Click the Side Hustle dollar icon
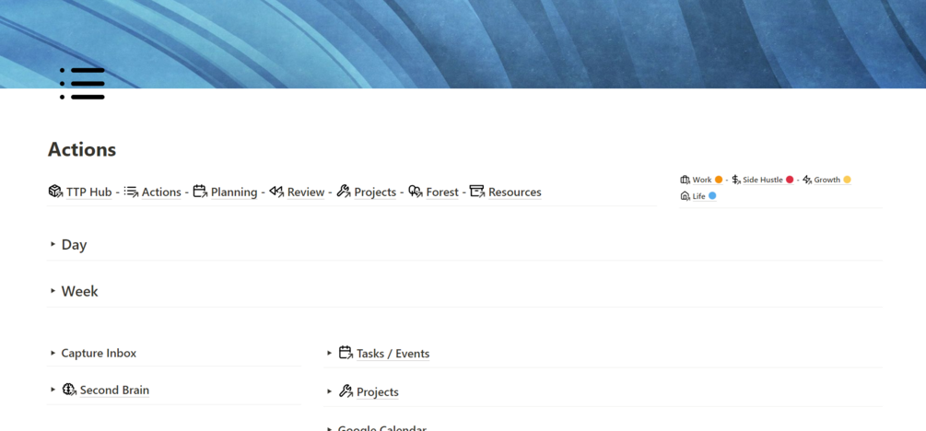 coord(736,180)
